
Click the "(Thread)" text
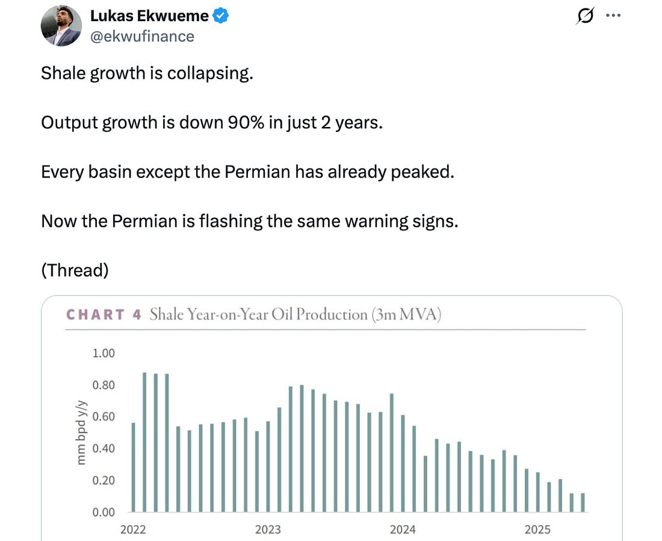pyautogui.click(x=75, y=271)
